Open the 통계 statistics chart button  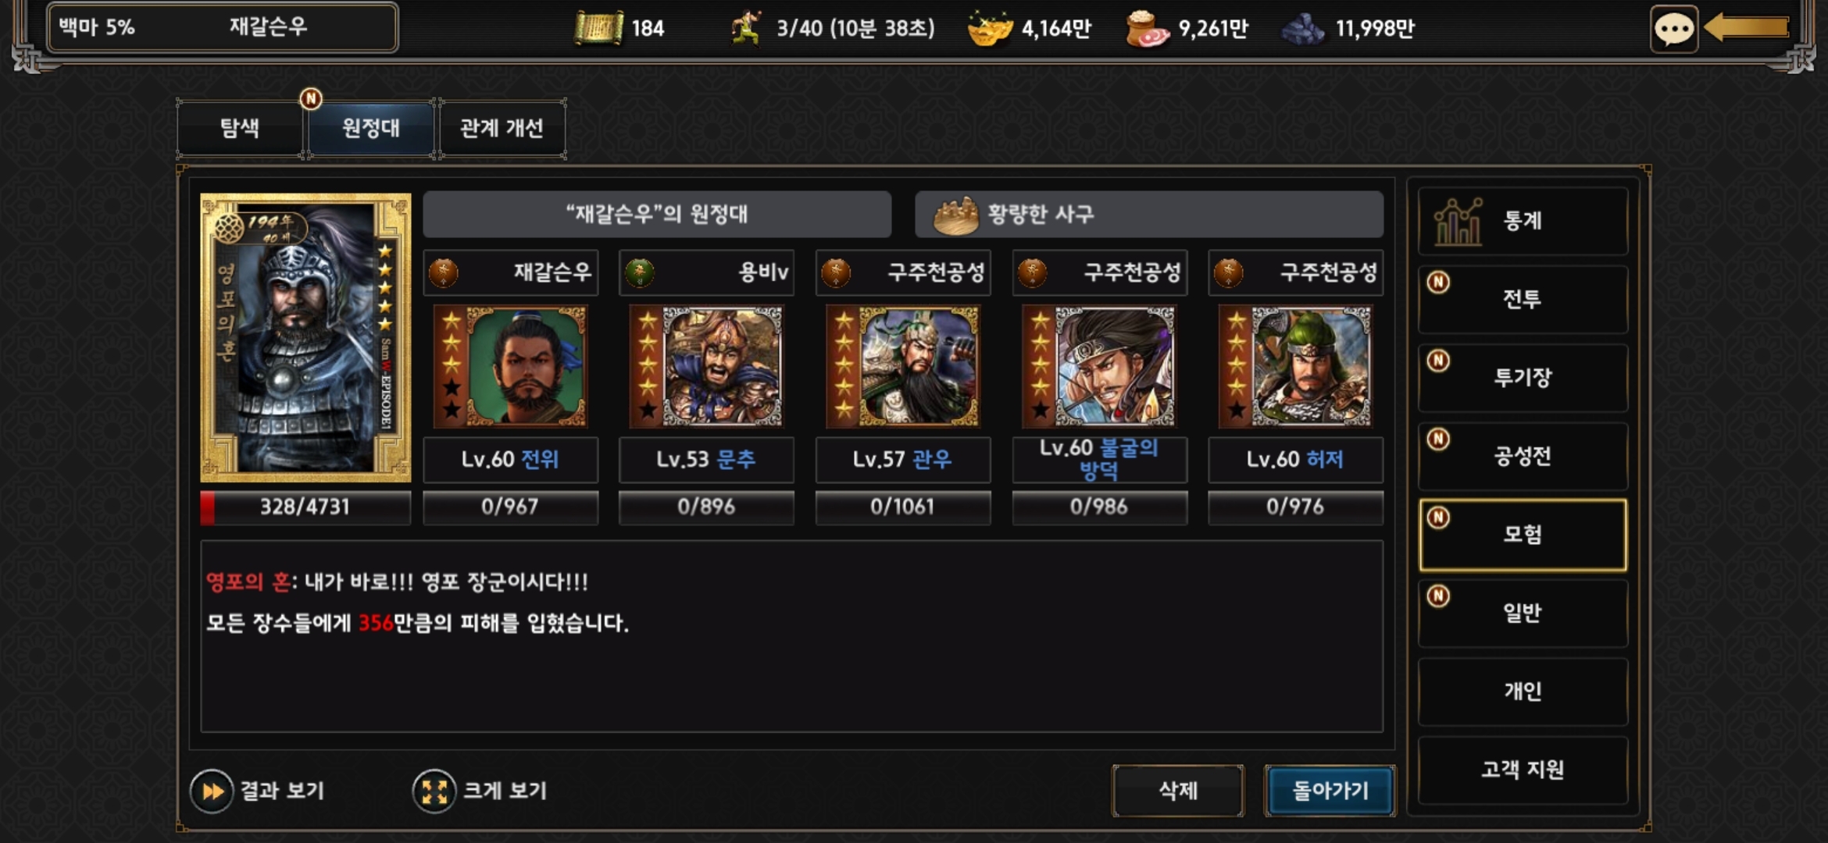(1523, 221)
